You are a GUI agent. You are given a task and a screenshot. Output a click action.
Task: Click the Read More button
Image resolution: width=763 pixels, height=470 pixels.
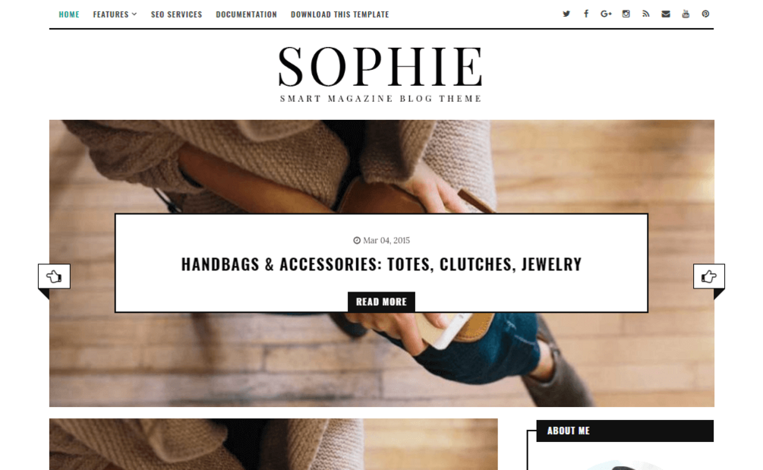(381, 301)
